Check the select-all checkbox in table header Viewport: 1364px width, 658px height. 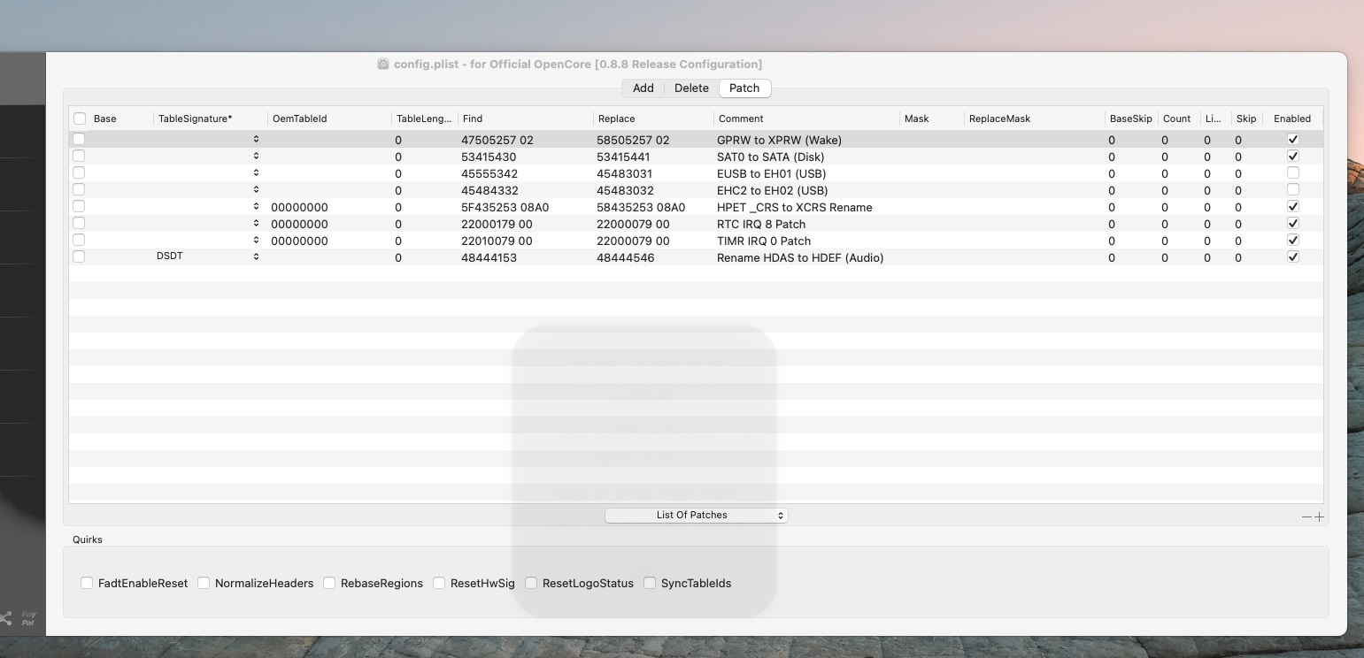click(x=78, y=118)
